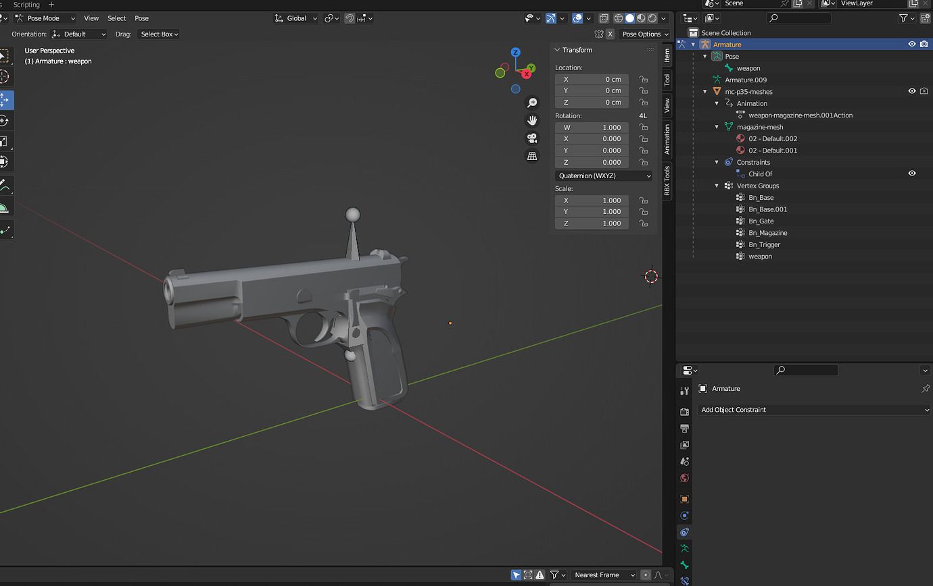Screen dimensions: 933x586
Task: Open the Pose Options dropdown
Action: click(644, 34)
